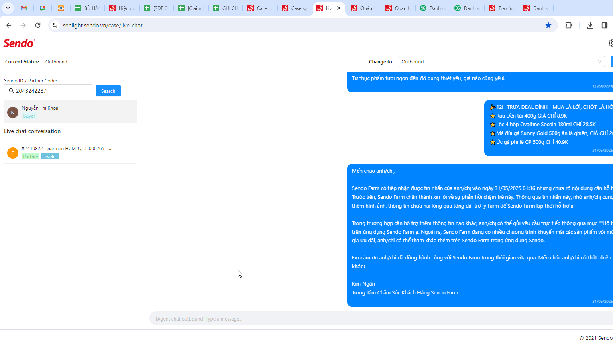613x343 pixels.
Task: Click the Current Status label
Action: pyautogui.click(x=22, y=62)
